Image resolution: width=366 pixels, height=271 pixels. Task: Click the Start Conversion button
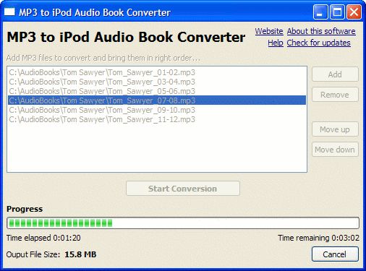183,189
